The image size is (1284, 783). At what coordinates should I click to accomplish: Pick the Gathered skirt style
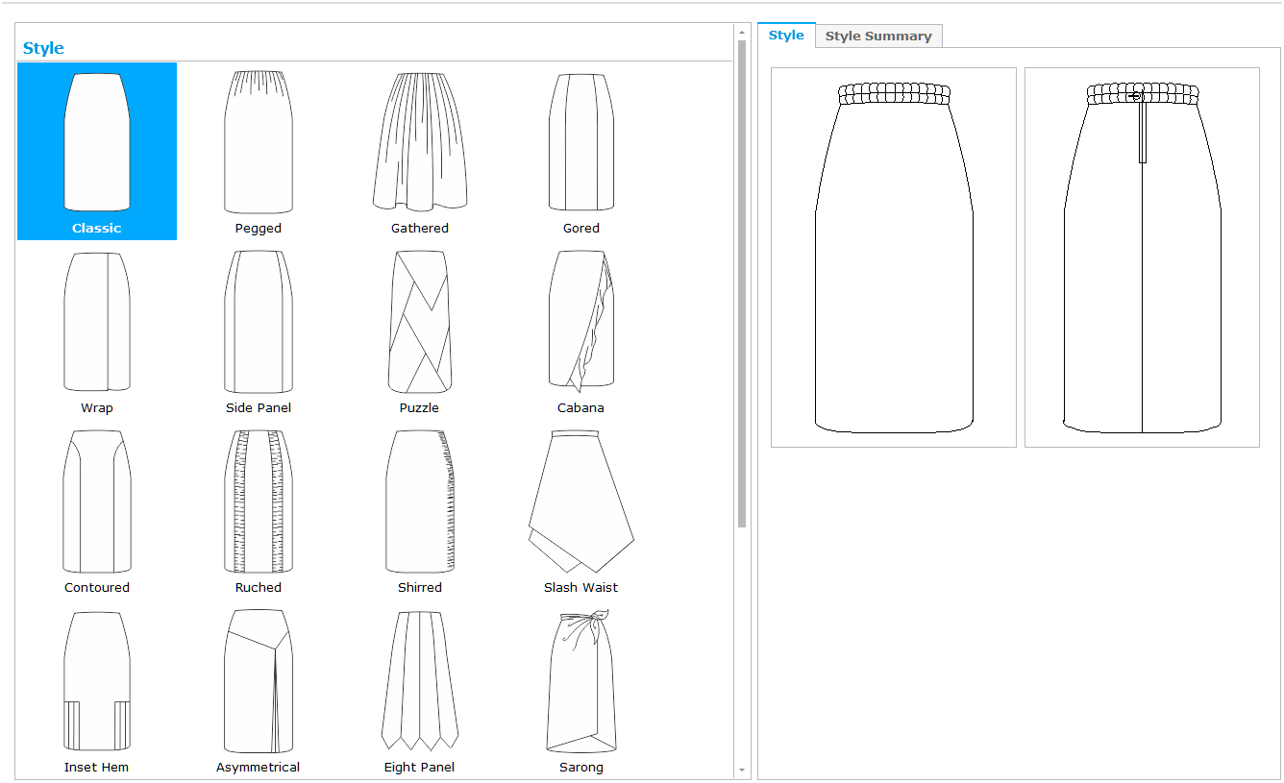click(x=420, y=151)
